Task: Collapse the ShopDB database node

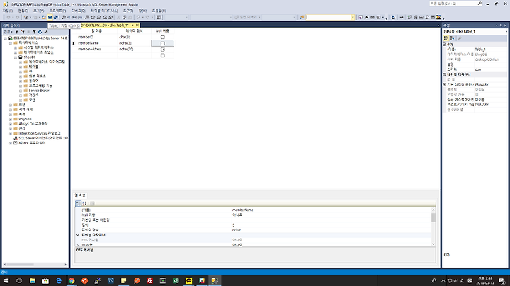Action: coord(16,57)
